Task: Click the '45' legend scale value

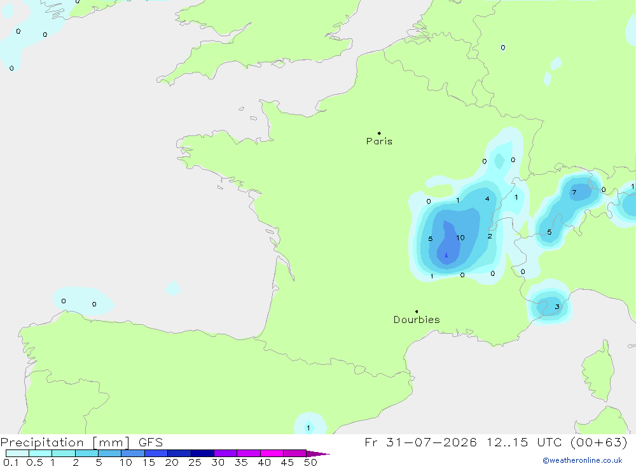Action: [287, 462]
